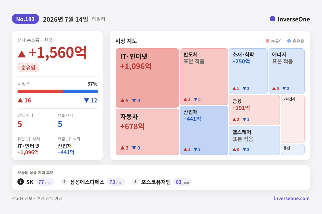Click the InverseOne purple logo square
Viewport: 322px width, 214px height.
pyautogui.click(x=273, y=19)
